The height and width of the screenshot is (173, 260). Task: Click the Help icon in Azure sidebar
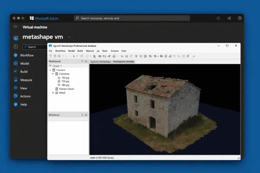[x=15, y=105]
